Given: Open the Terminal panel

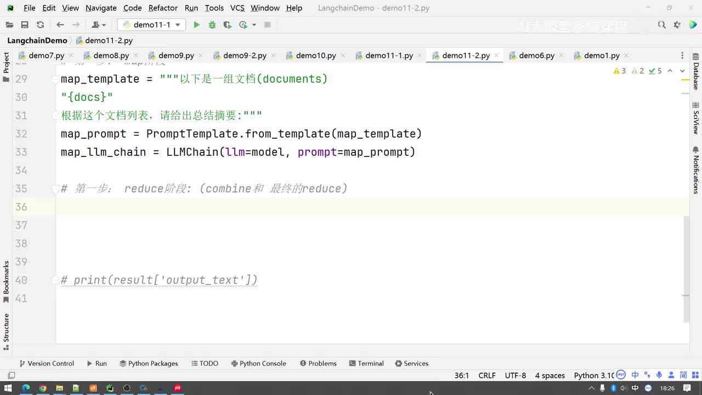Looking at the screenshot, I should [366, 363].
